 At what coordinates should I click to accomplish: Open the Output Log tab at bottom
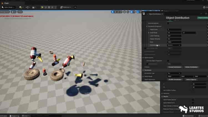click(x=14, y=116)
